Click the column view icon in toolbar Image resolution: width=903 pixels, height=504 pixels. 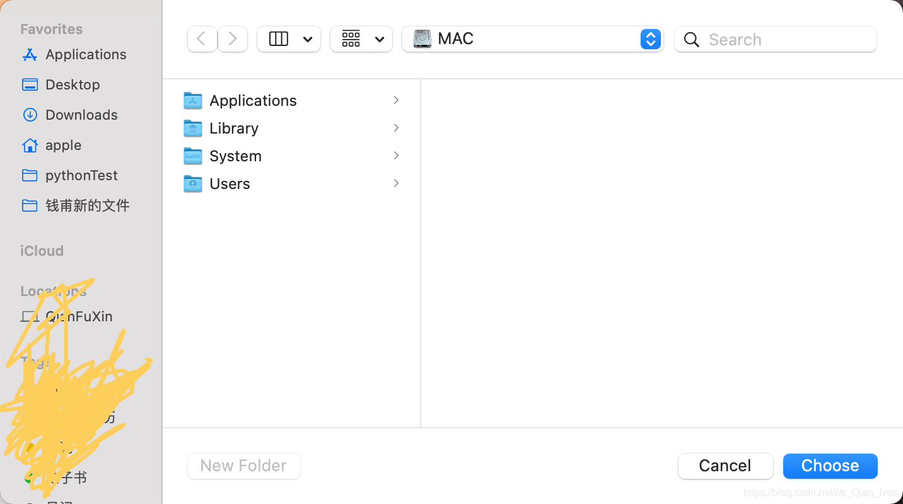coord(279,39)
